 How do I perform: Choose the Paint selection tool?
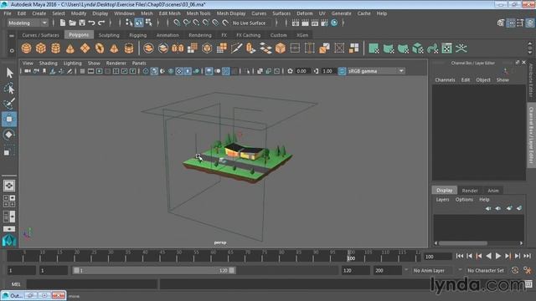click(x=9, y=104)
